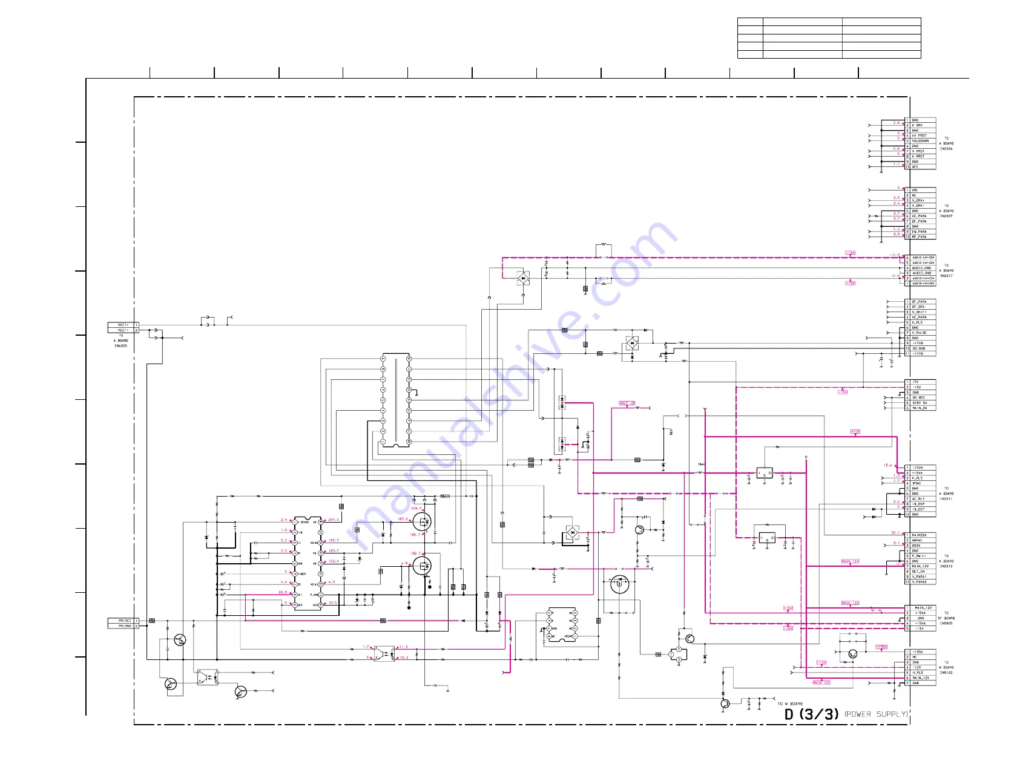Select the +17VB pin label
Image resolution: width=1017 pixels, height=764 pixels.
[x=918, y=343]
